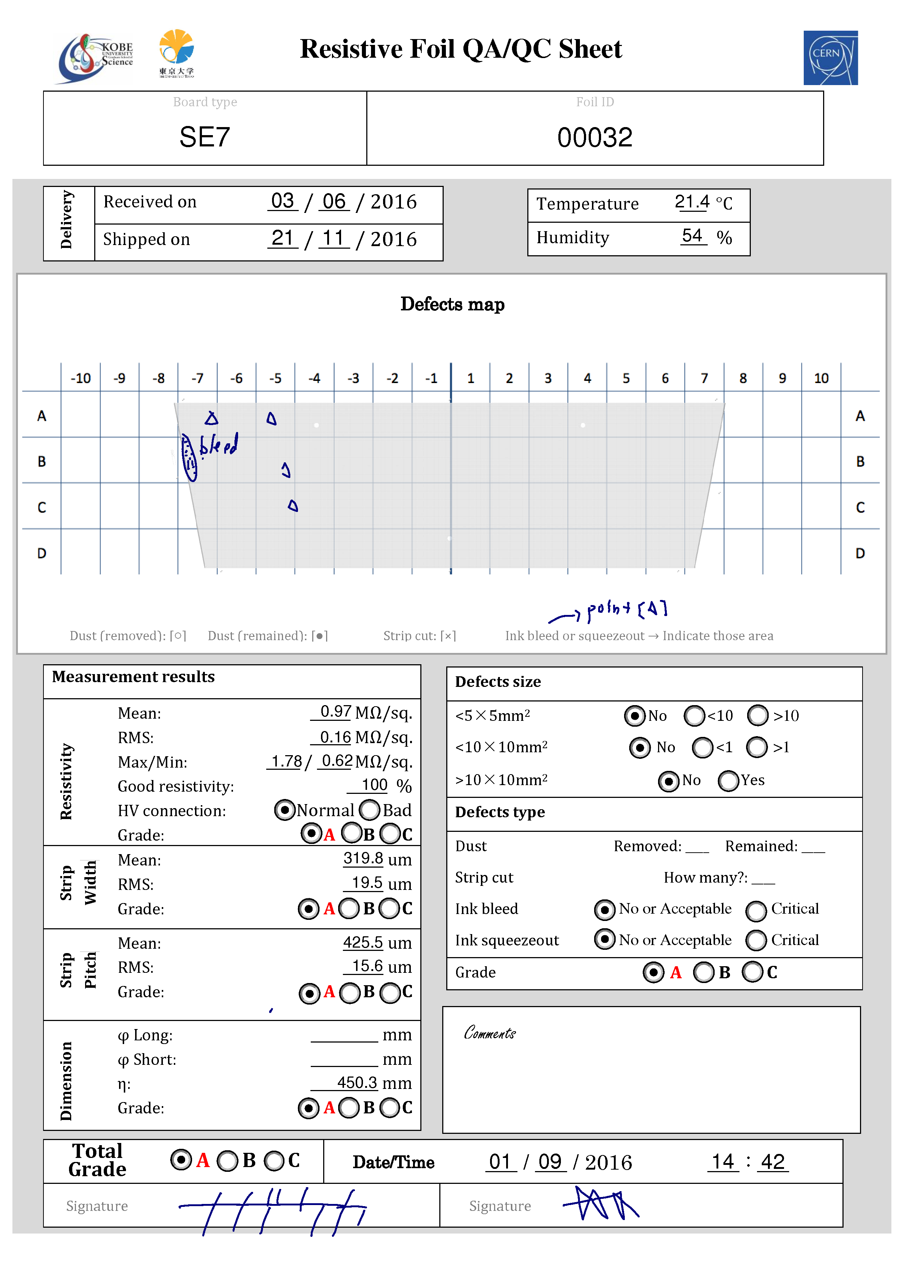Select Resistivity grade B
Screen dimensions: 906x1281
[351, 833]
